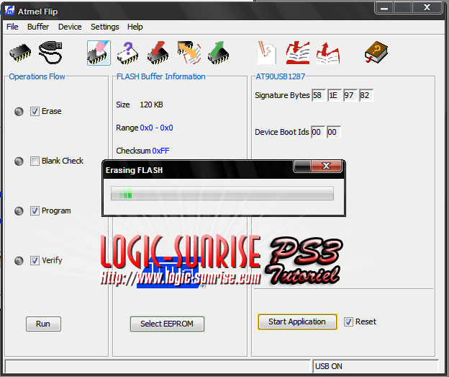Viewport: 449px width, 377px height.
Task: Click the Signature Byte field 82
Action: point(366,95)
